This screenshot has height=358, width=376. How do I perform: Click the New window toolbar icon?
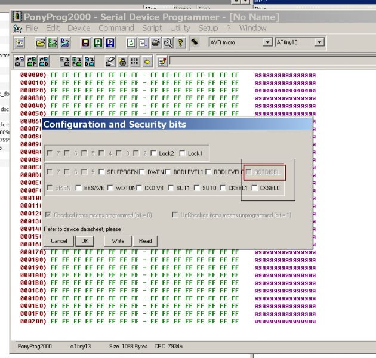[20, 43]
